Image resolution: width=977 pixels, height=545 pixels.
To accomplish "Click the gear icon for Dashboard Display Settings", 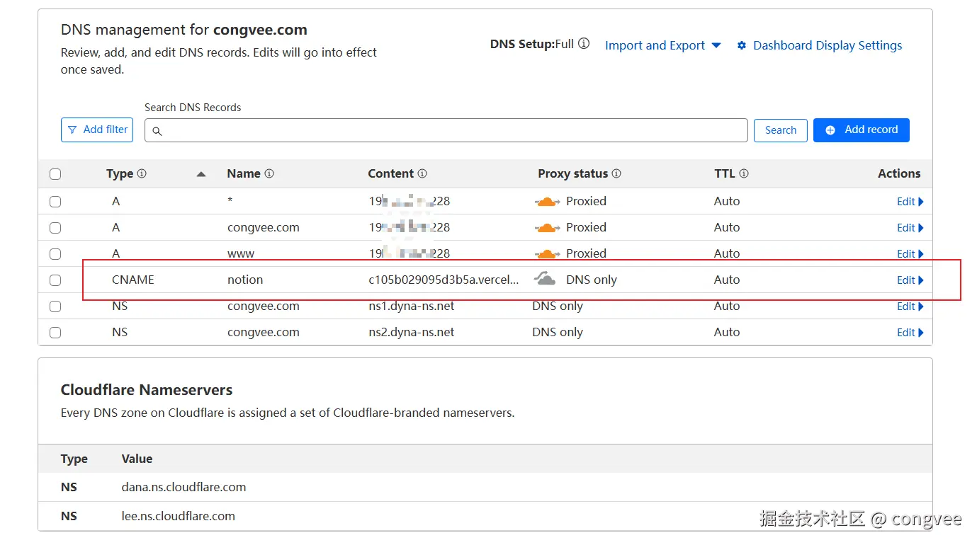I will click(742, 45).
